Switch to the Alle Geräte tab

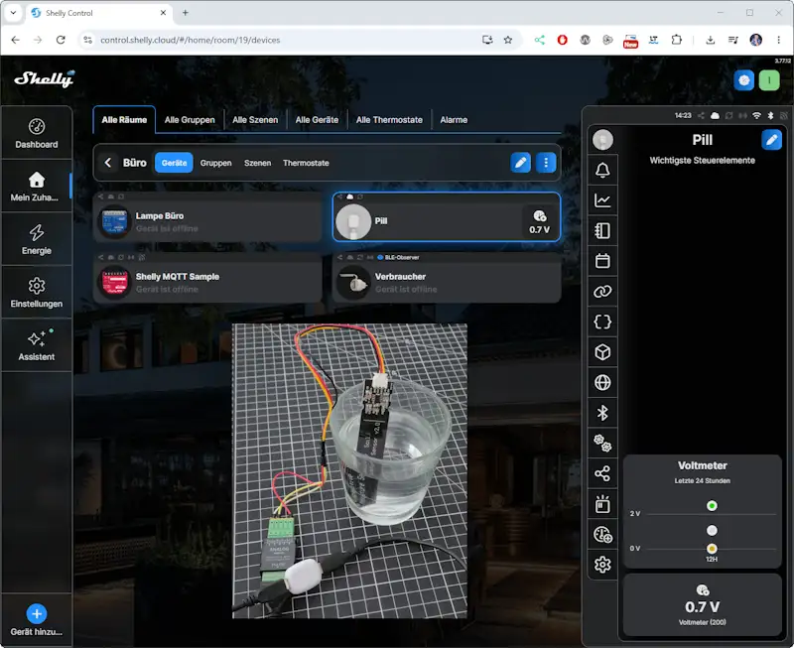pos(317,120)
